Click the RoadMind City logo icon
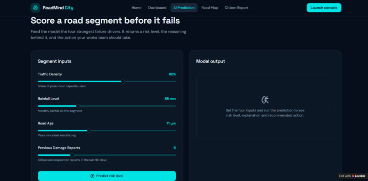The width and height of the screenshot is (368, 181). 35,8
